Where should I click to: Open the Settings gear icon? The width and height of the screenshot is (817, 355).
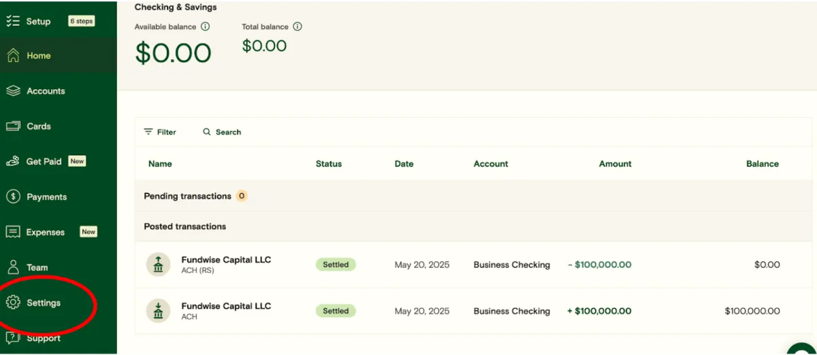click(x=13, y=303)
